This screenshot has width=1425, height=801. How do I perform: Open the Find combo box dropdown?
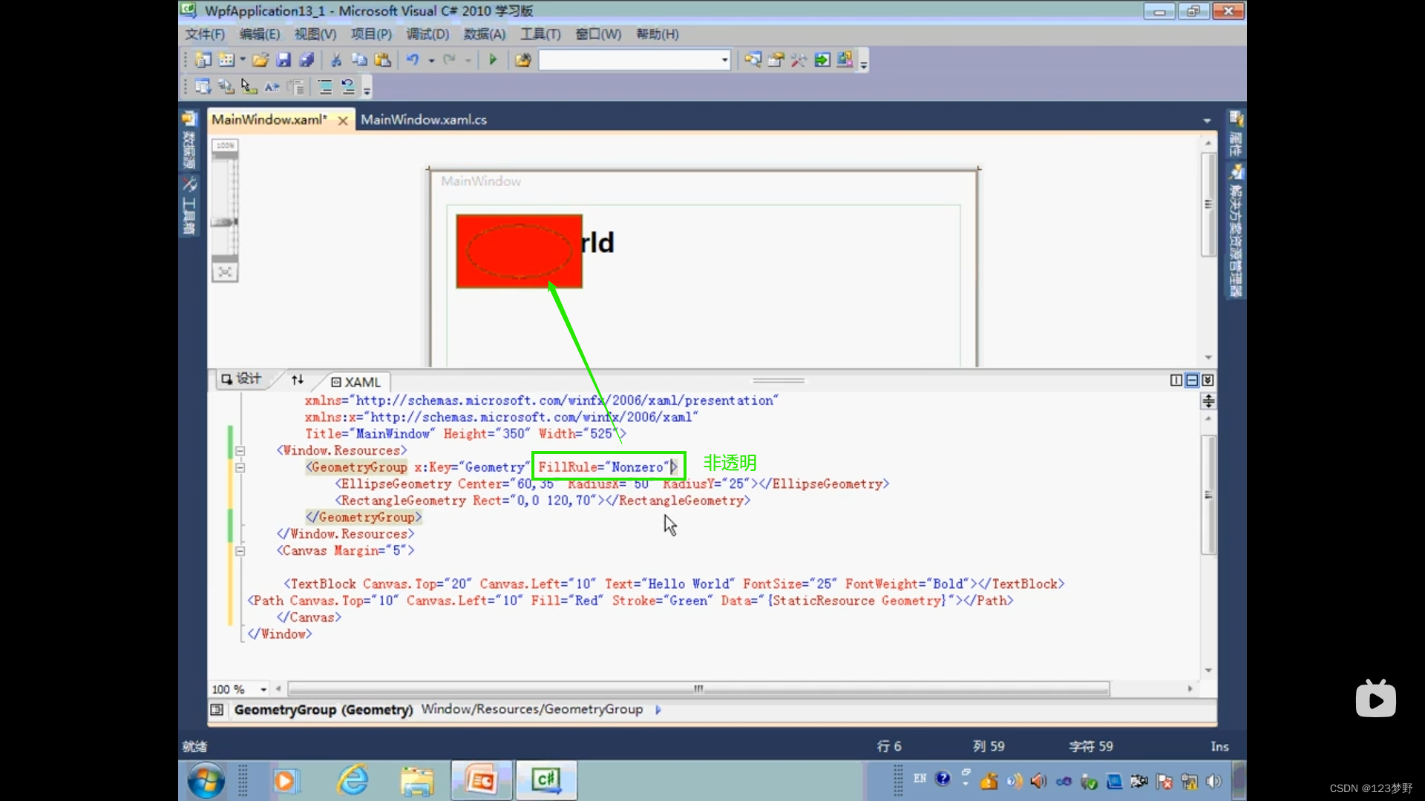[725, 60]
